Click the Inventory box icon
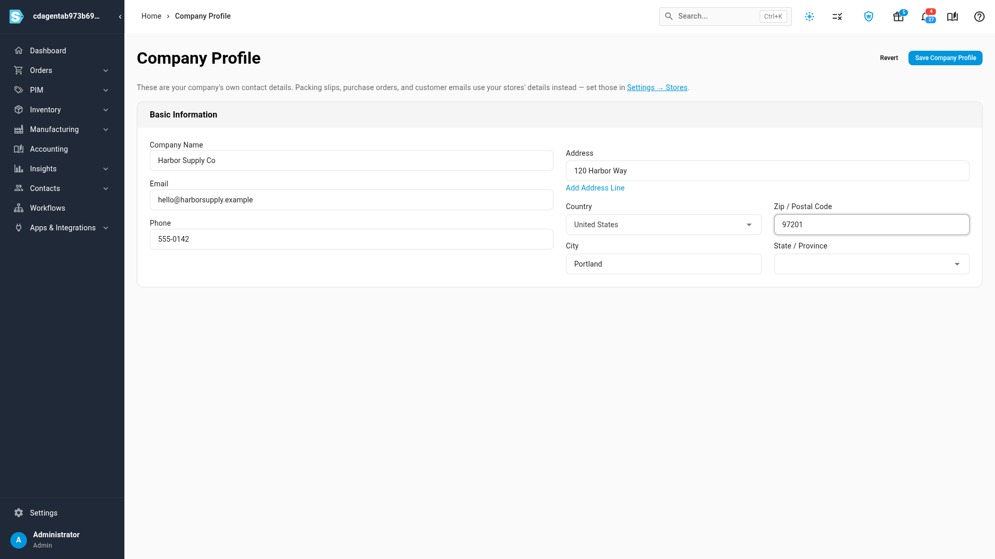 point(19,110)
